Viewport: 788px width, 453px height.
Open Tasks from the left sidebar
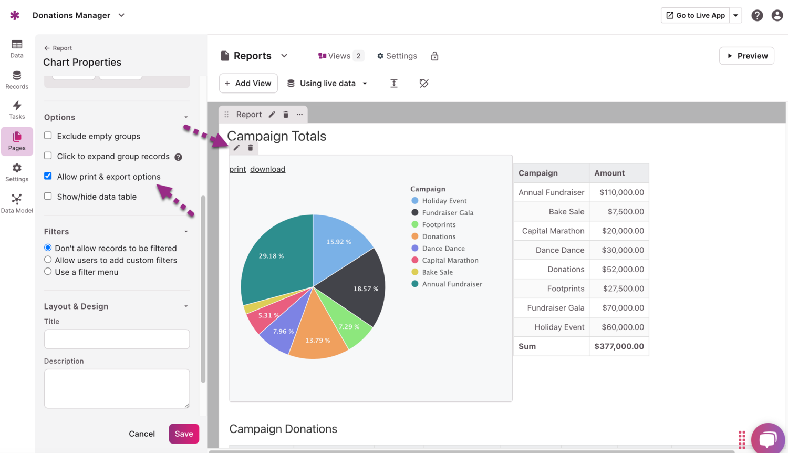click(x=17, y=110)
